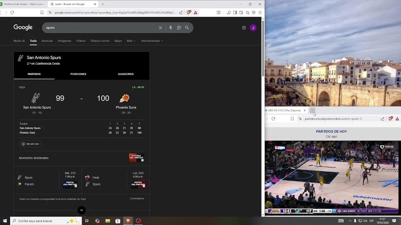Click the Phoenix Suns team logo in scoreboard

[124, 98]
